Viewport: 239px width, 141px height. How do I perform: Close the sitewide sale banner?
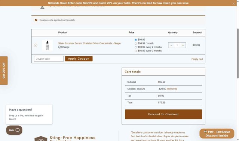(233, 4)
